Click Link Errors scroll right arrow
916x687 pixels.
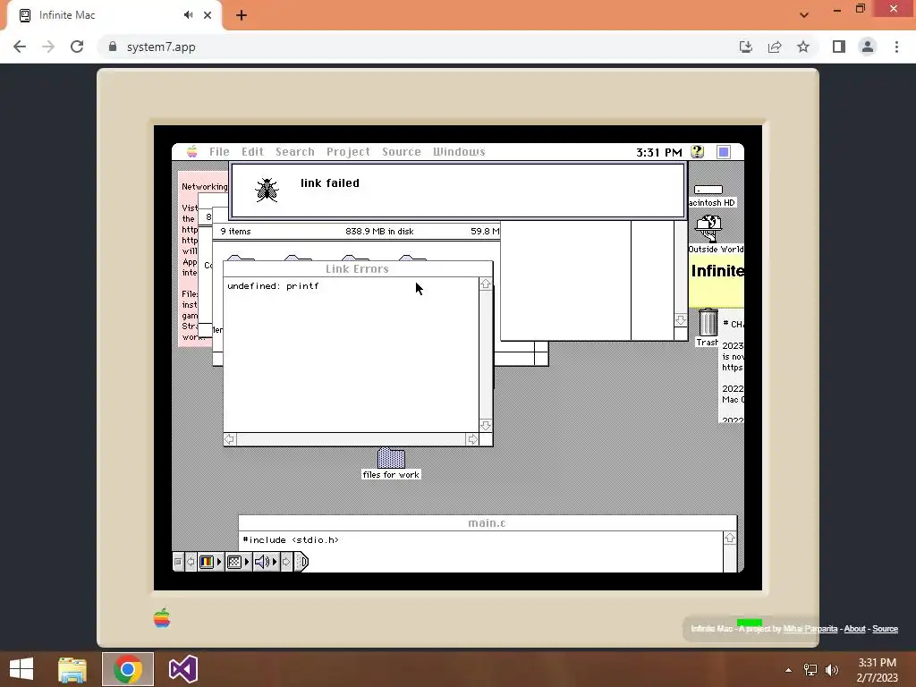[x=472, y=439]
